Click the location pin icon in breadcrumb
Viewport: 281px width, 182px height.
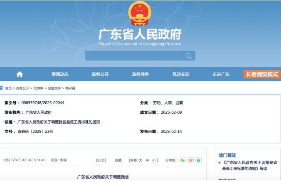pyautogui.click(x=1, y=88)
